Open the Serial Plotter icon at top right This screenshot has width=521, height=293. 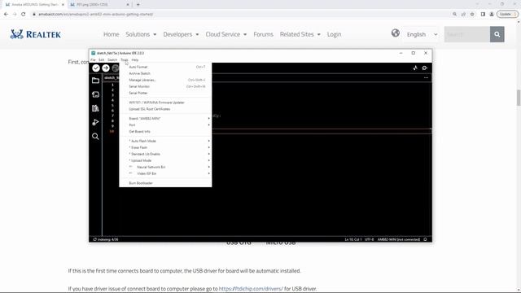(x=415, y=68)
